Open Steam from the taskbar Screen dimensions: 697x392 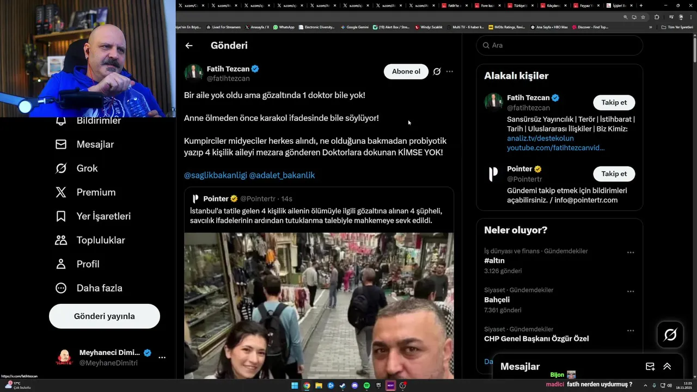click(343, 385)
